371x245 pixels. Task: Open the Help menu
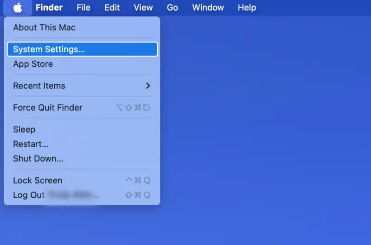(247, 7)
